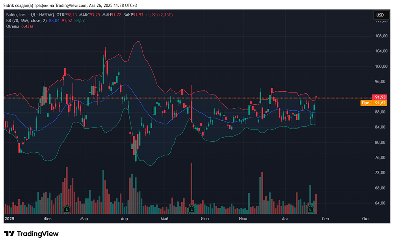Open the August earnings E marker

point(310,209)
